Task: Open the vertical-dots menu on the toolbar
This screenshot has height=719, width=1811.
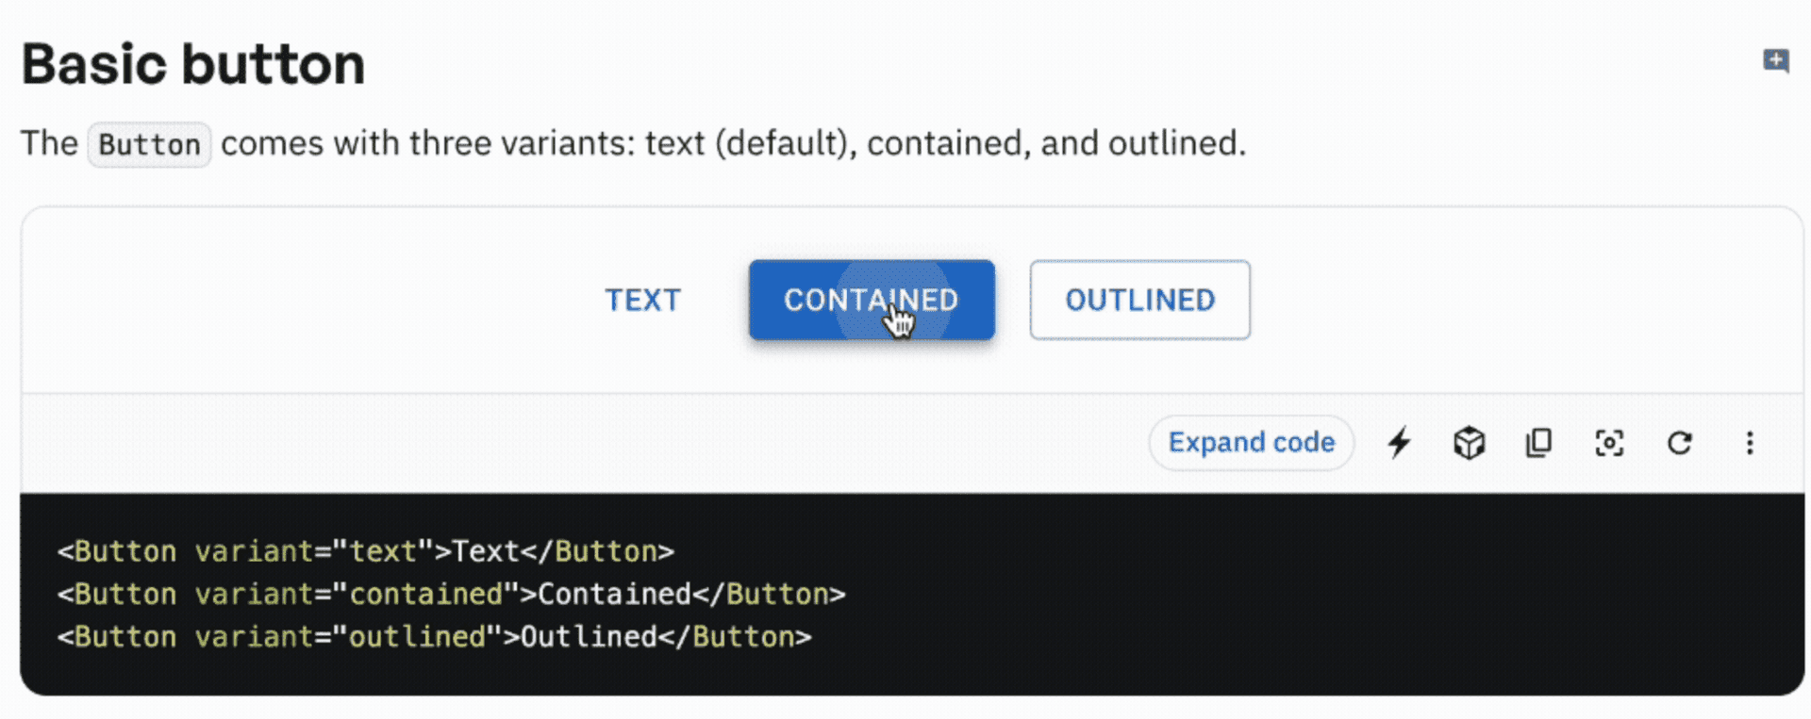Action: (1751, 442)
